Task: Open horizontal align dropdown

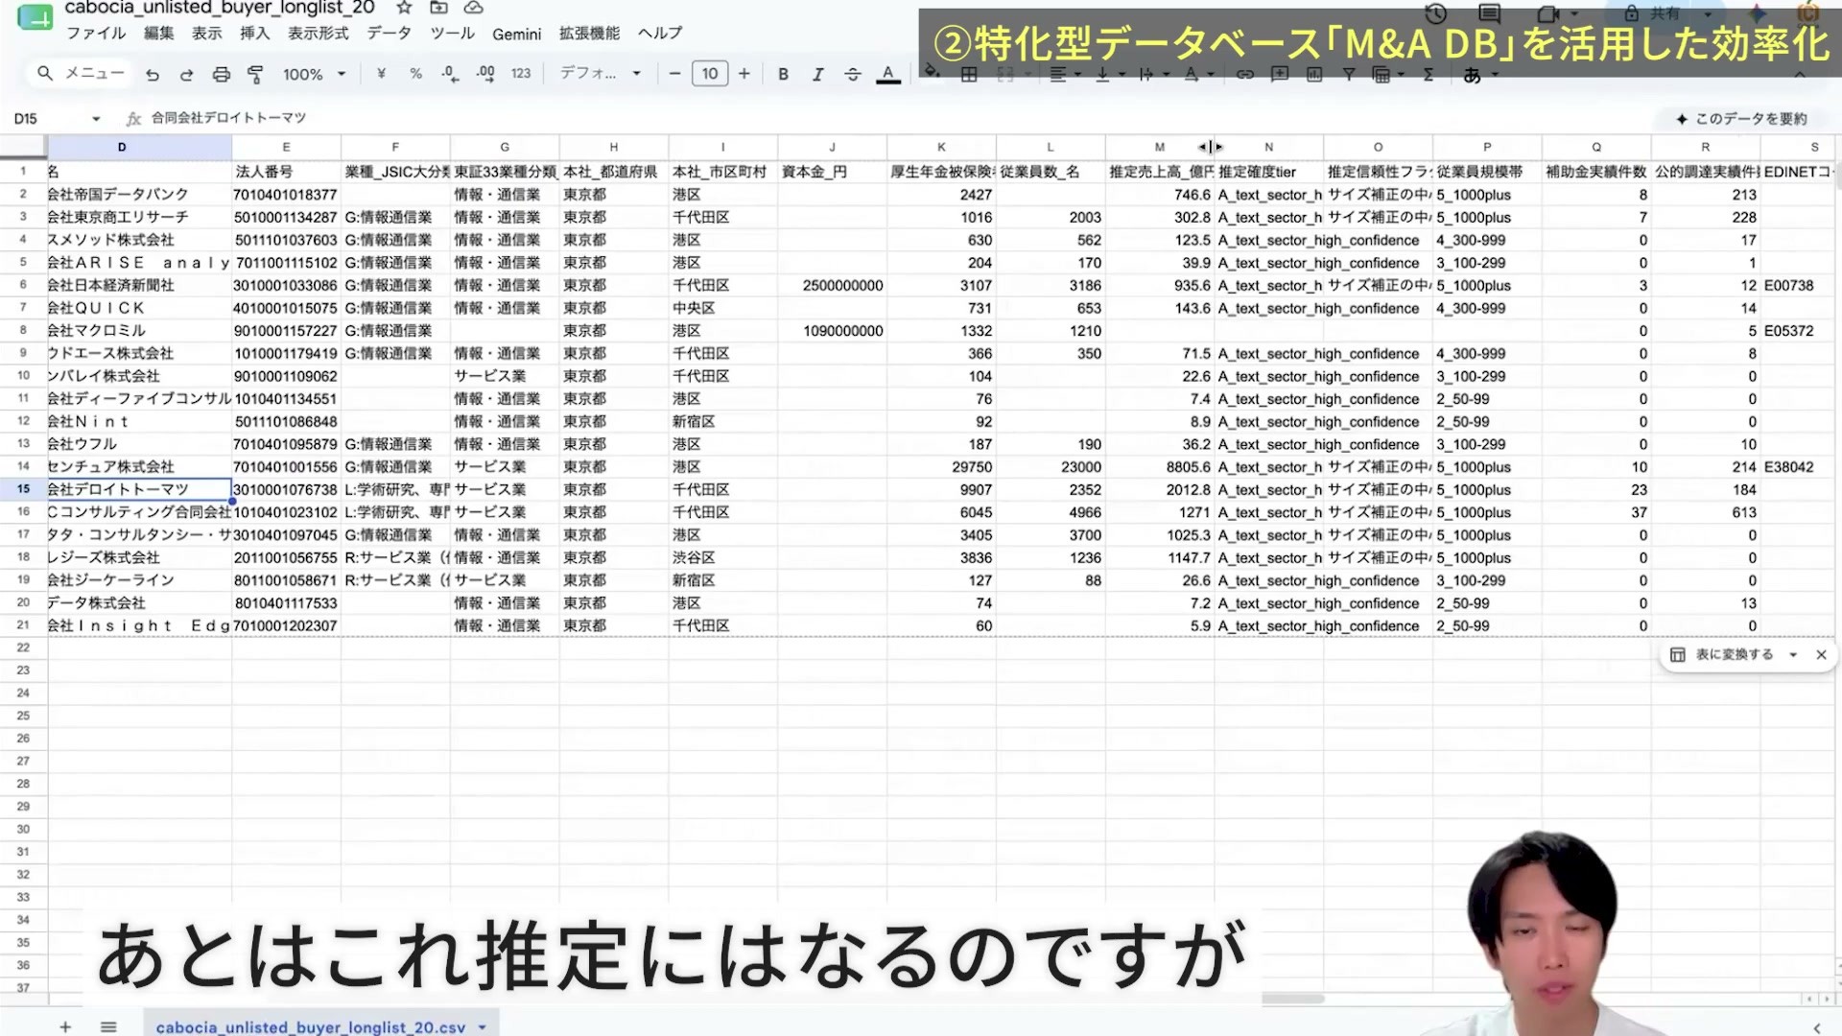Action: [x=1065, y=74]
